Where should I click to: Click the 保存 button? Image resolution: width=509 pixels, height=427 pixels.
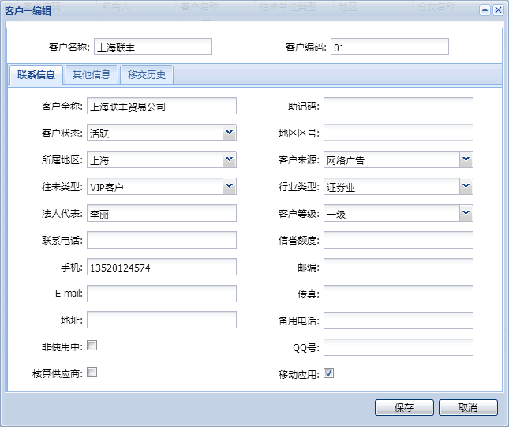(404, 408)
